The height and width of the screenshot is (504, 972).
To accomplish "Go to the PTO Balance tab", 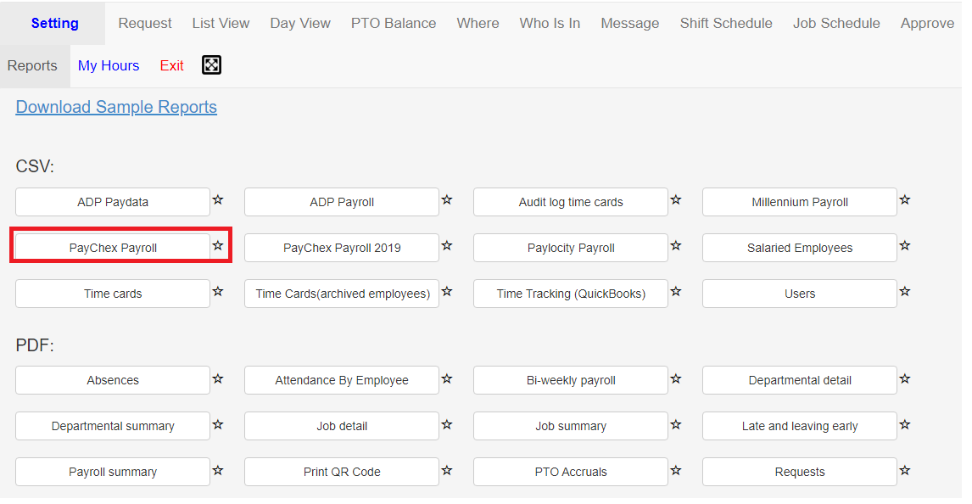I will pos(394,23).
